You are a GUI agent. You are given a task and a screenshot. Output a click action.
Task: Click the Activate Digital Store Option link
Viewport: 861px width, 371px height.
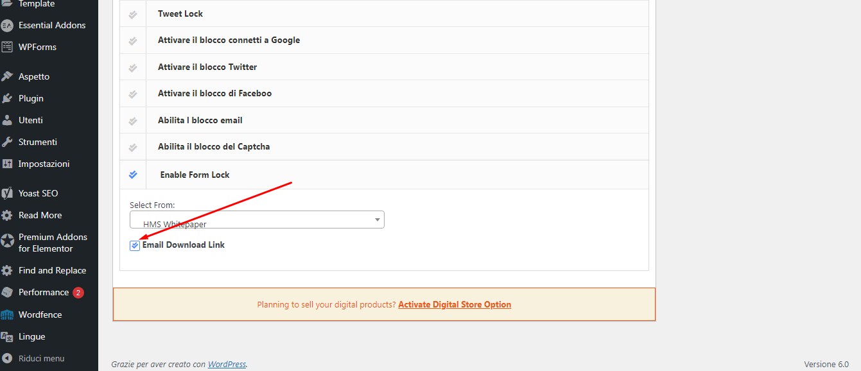(x=454, y=304)
